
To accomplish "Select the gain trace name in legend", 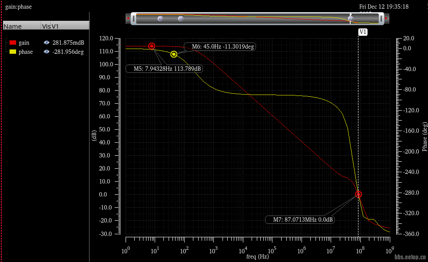I will click(x=24, y=43).
